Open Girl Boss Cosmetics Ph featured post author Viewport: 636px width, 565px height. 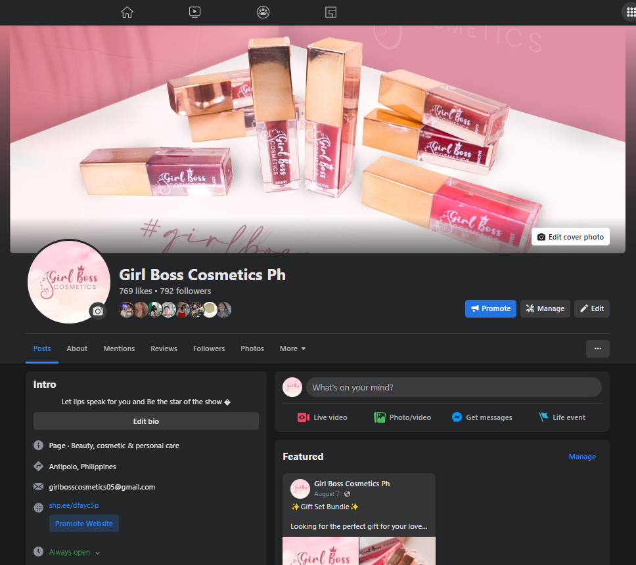pyautogui.click(x=352, y=484)
